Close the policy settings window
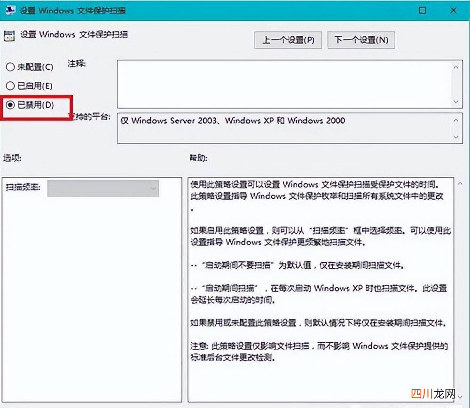The image size is (470, 408). click(x=454, y=10)
